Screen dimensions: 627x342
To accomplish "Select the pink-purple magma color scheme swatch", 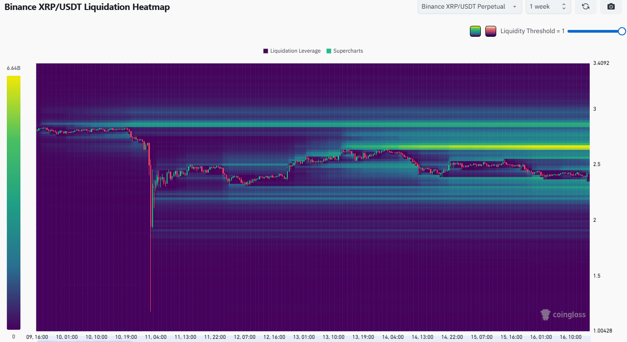I will click(490, 31).
